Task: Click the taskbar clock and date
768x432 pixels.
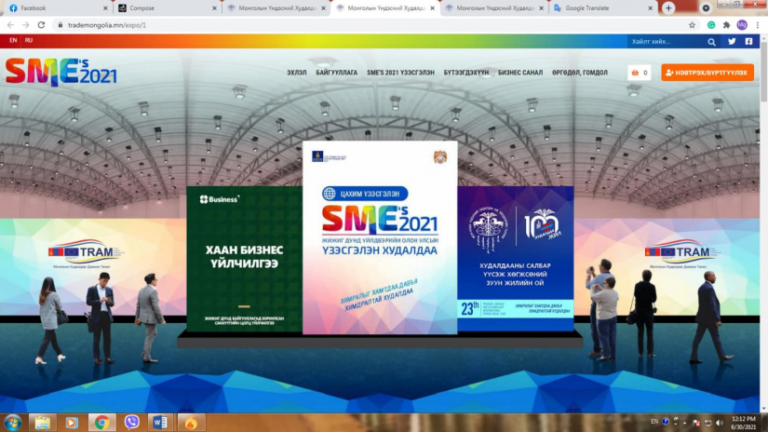Action: point(744,423)
